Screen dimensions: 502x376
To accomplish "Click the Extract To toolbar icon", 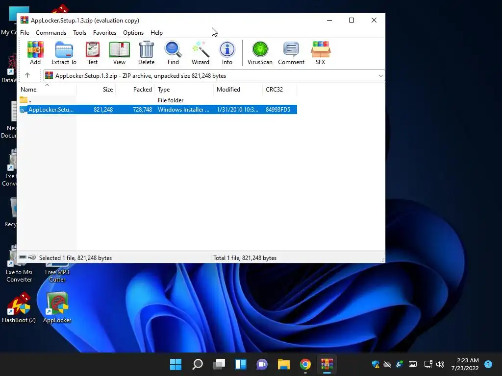I will click(64, 53).
